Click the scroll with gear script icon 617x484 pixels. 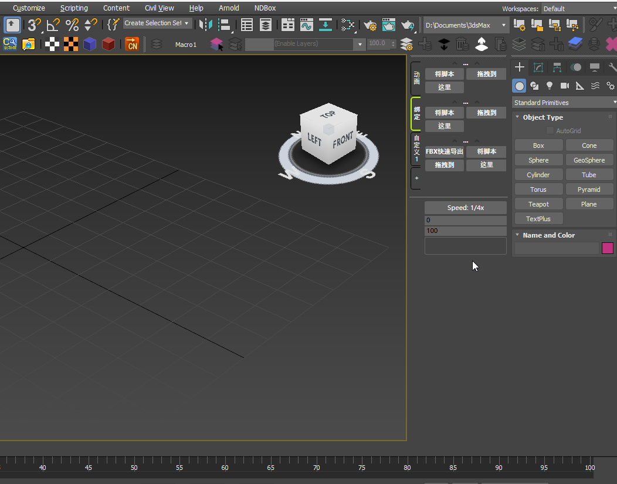[518, 25]
